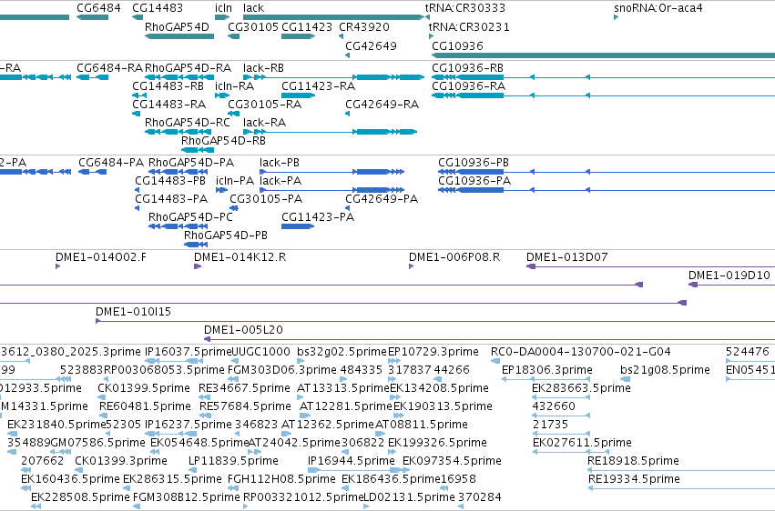Click the CG10936-RB transcript label
The height and width of the screenshot is (511, 775).
pos(467,68)
